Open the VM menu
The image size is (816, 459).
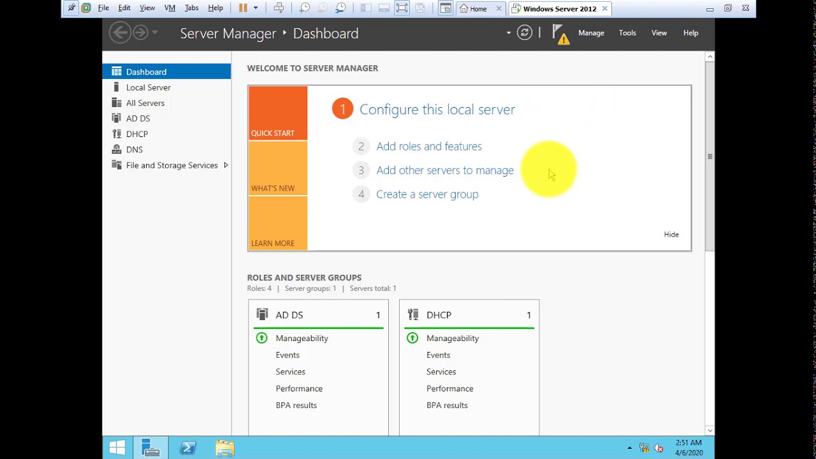[x=170, y=8]
